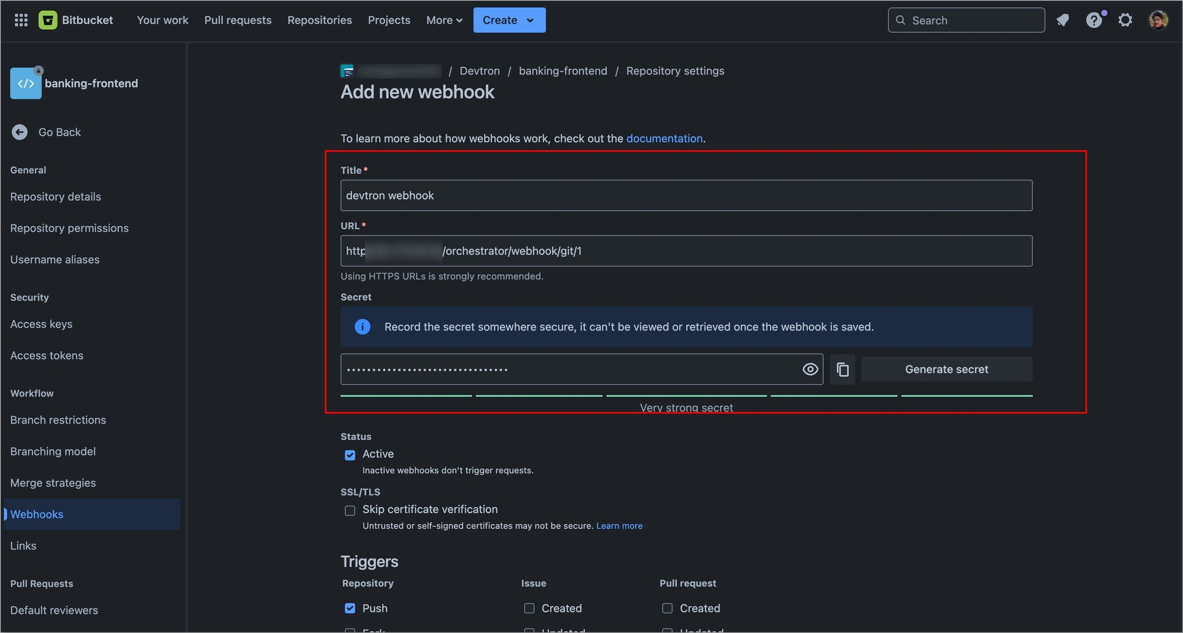Viewport: 1183px width, 633px height.
Task: Open the app switcher grid icon
Action: [21, 20]
